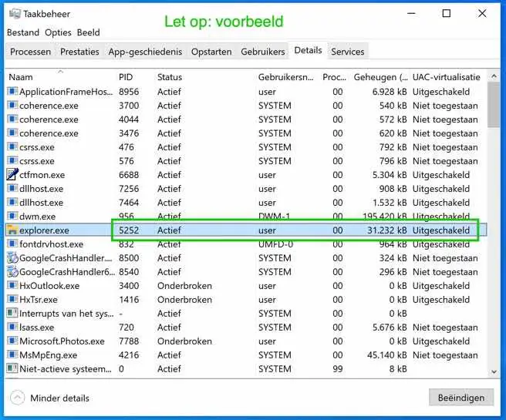
Task: Click GoogleCrashHandler6 icon with PID 8540
Action: [x=12, y=272]
